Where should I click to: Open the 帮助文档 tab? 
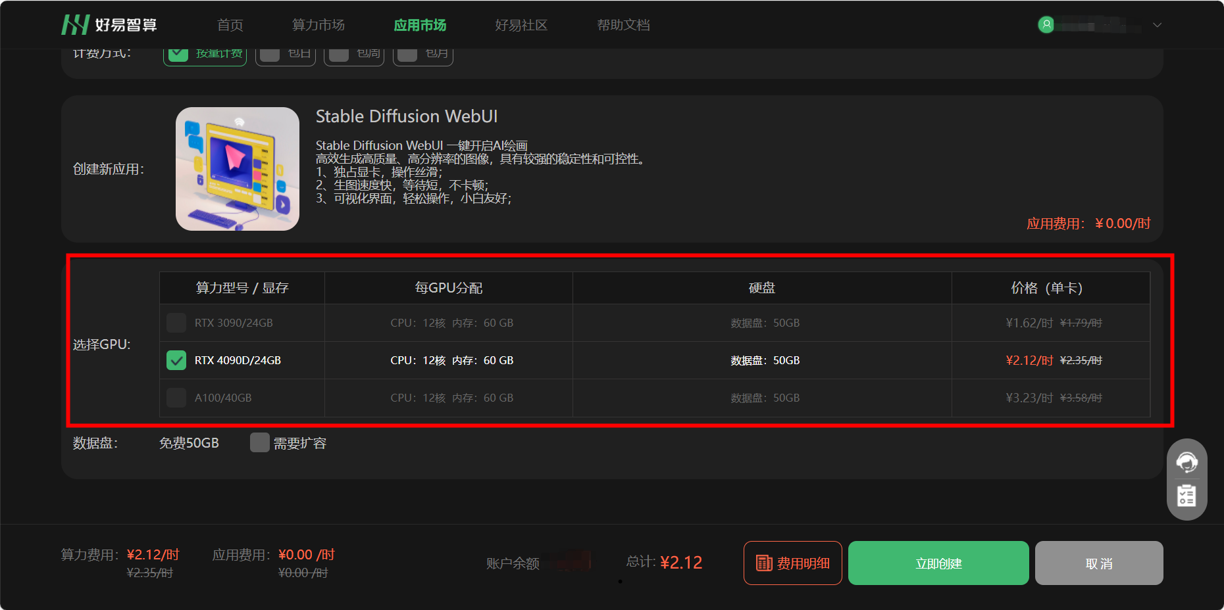[623, 25]
